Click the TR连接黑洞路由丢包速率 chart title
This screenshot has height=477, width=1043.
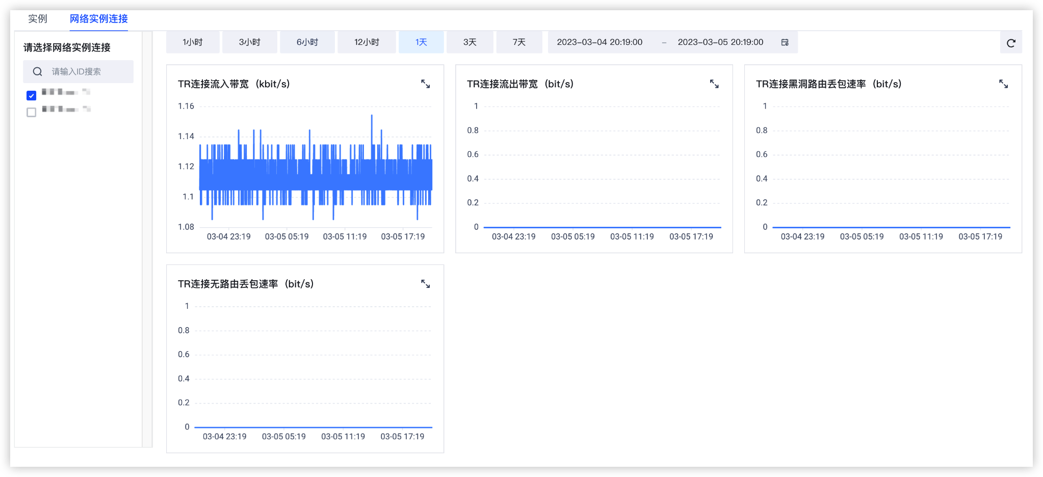point(829,84)
